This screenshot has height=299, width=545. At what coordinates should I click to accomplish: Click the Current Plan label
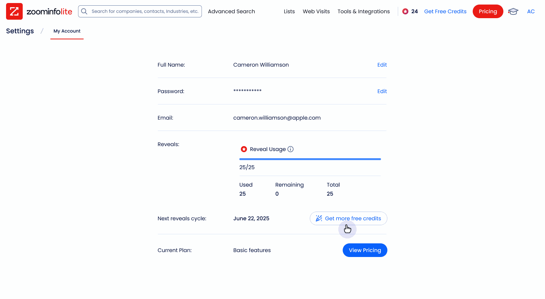coord(174,250)
